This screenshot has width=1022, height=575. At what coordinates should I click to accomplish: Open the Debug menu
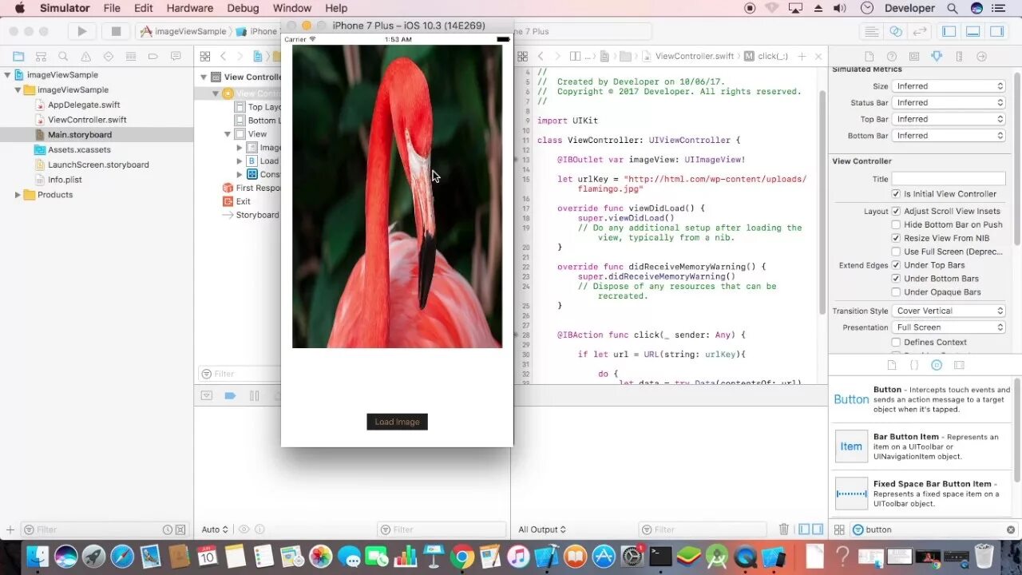[243, 8]
